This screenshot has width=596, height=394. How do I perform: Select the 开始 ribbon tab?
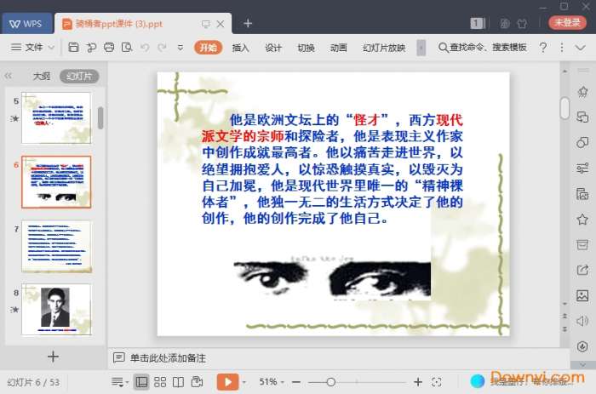coord(208,48)
